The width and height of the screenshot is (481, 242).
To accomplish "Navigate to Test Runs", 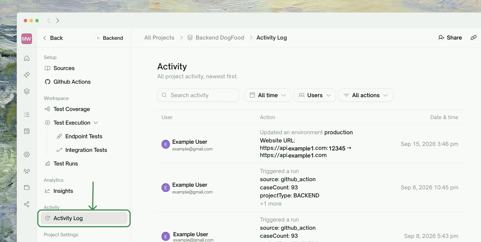I will (x=61, y=164).
